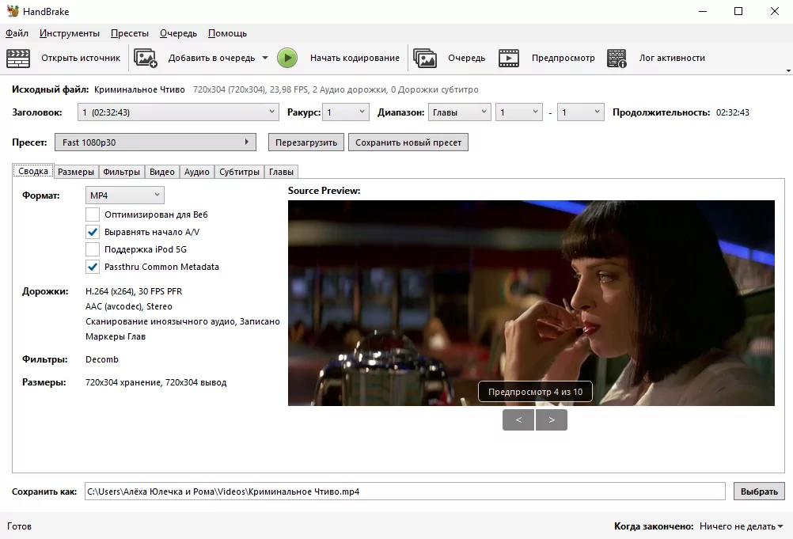Click 'Очередь' toolbar label
The width and height of the screenshot is (793, 539).
tap(466, 58)
